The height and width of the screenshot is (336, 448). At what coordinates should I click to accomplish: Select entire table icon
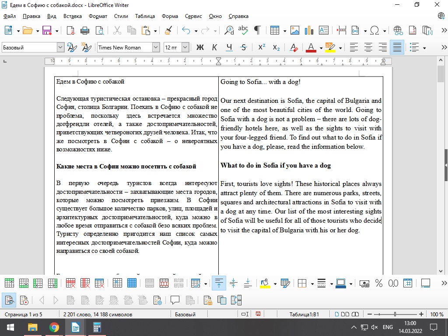tap(132, 283)
